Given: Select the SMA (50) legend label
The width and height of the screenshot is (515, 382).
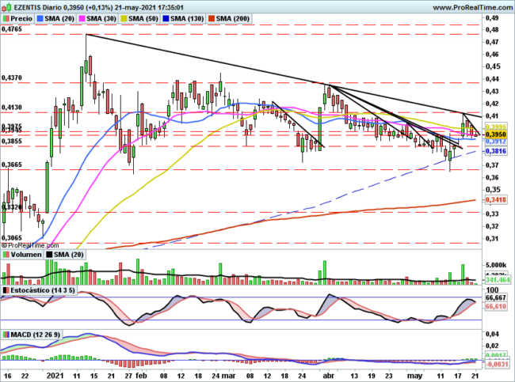Looking at the screenshot, I should coord(143,19).
